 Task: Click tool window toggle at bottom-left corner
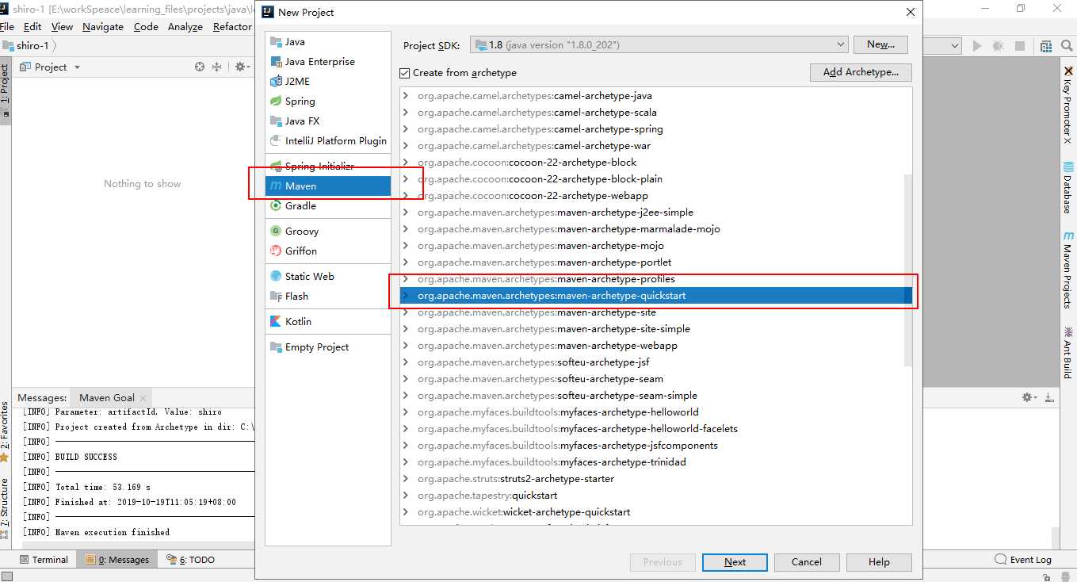coord(7,576)
